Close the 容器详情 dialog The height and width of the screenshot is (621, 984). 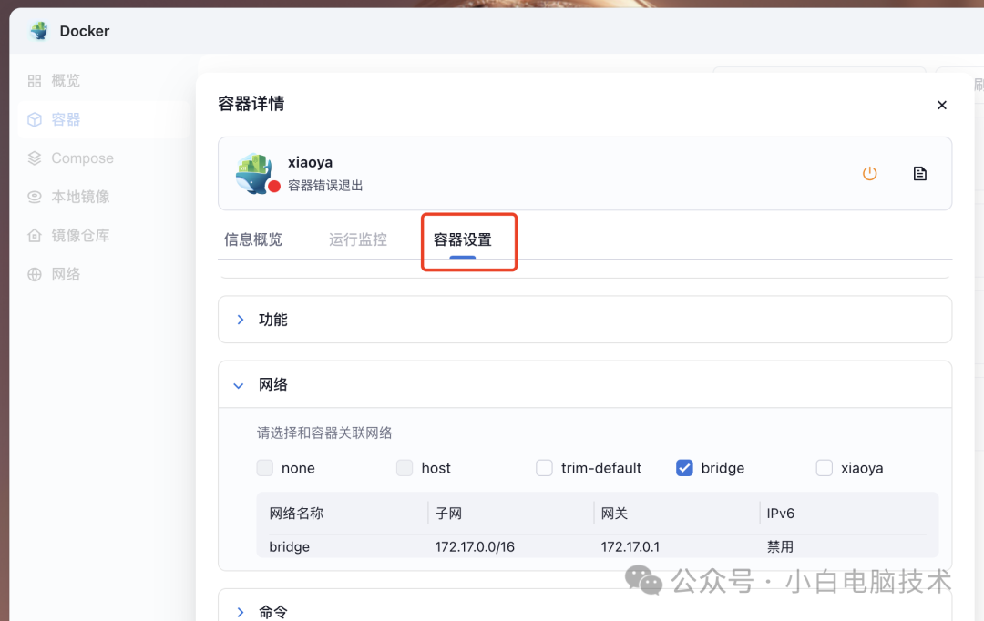[x=941, y=105]
